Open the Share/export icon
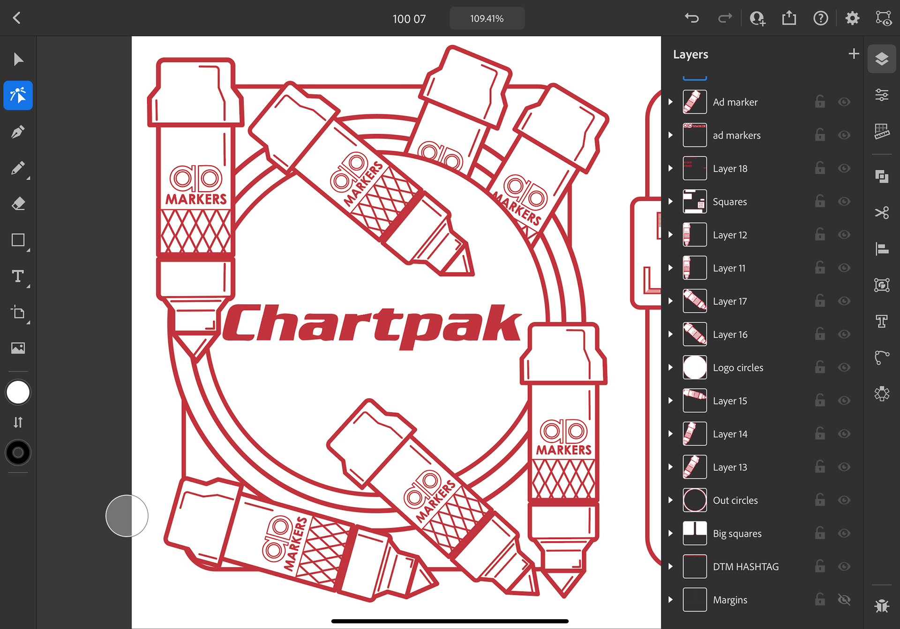Viewport: 900px width, 629px height. [789, 18]
